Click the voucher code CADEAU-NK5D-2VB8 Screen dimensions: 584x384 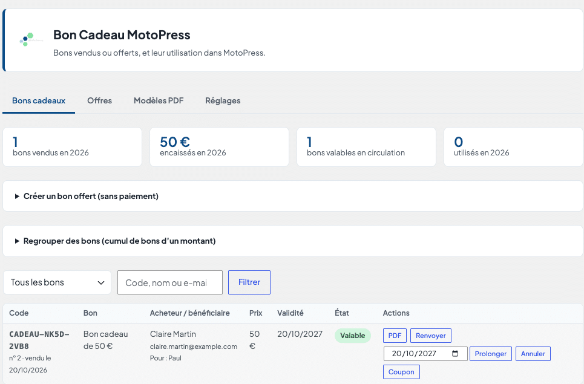[x=39, y=340]
